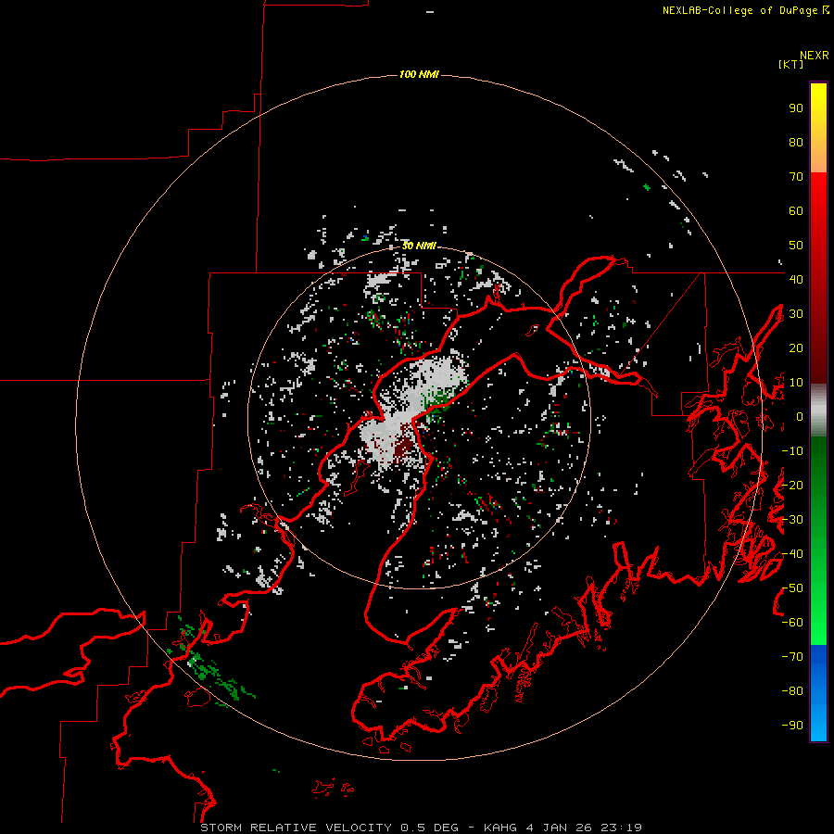
Task: Click the 23:19 timestamp in caption
Action: (x=621, y=828)
